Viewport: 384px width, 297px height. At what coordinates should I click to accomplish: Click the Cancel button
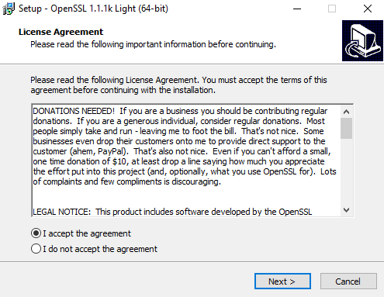click(348, 281)
